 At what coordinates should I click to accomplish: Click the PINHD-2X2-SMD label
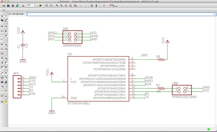coord(184,97)
